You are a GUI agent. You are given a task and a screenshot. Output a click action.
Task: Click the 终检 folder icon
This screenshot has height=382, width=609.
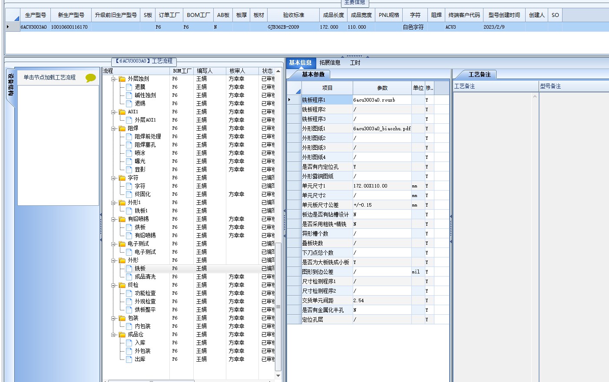pyautogui.click(x=122, y=285)
